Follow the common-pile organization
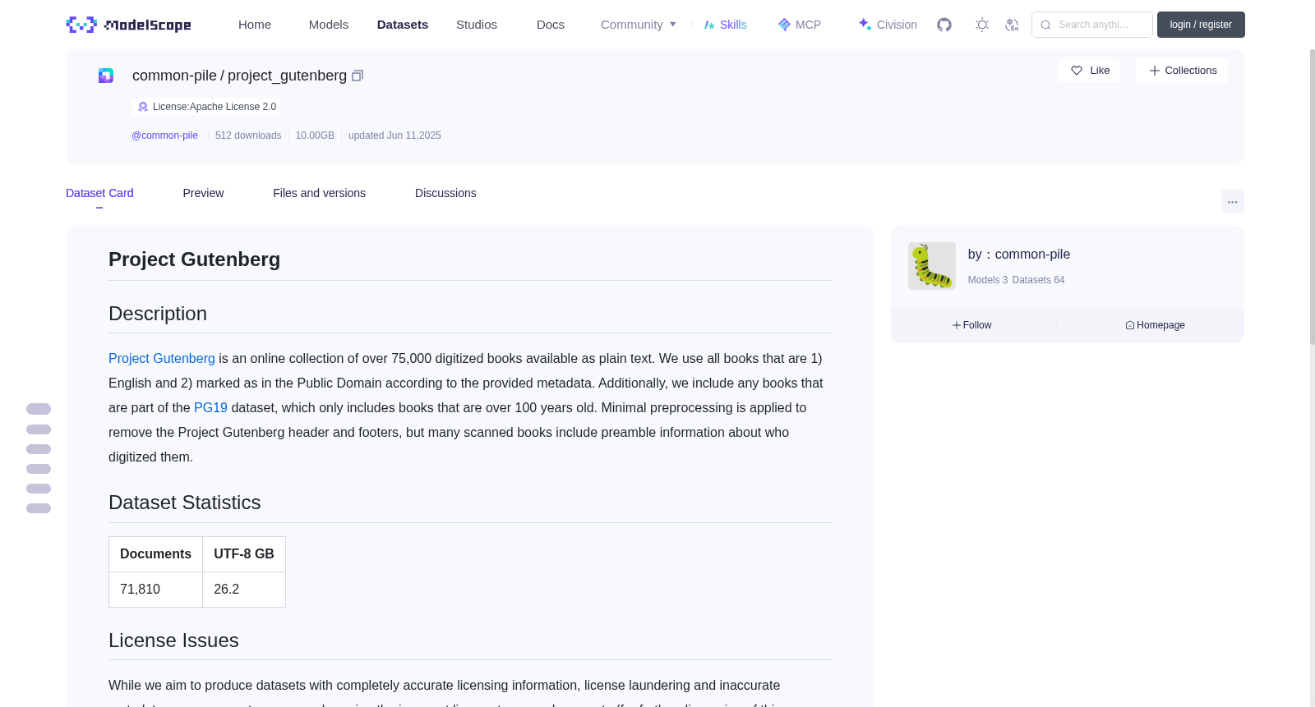1315x707 pixels. 972,325
